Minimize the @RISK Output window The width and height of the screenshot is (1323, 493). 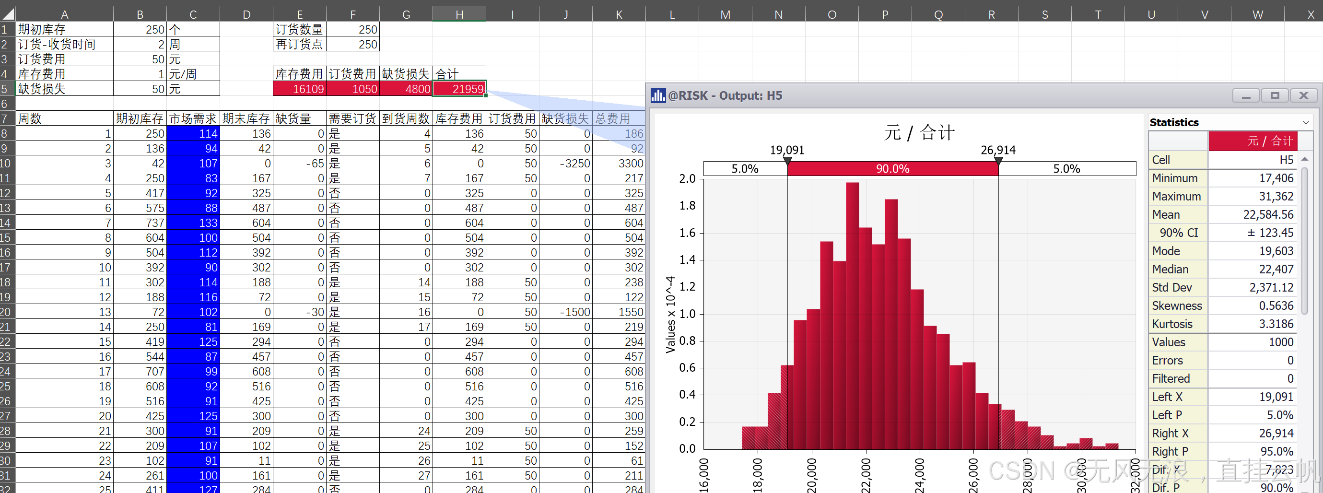[x=1246, y=95]
